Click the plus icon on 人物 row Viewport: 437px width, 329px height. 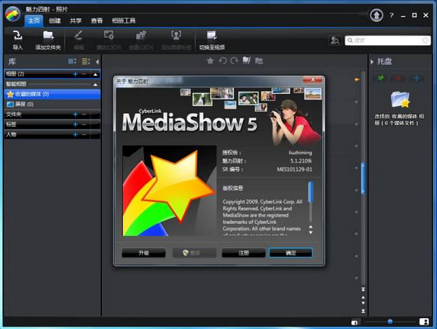tap(75, 134)
